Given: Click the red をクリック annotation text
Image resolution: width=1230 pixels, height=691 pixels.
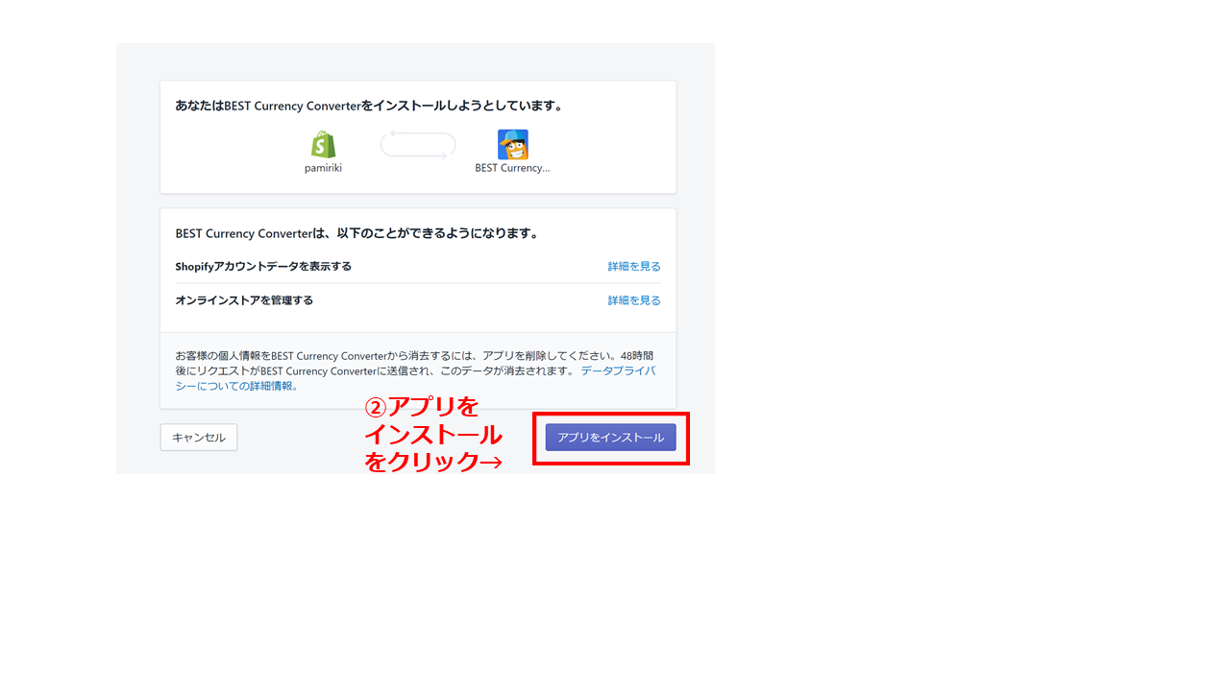Looking at the screenshot, I should 421,462.
